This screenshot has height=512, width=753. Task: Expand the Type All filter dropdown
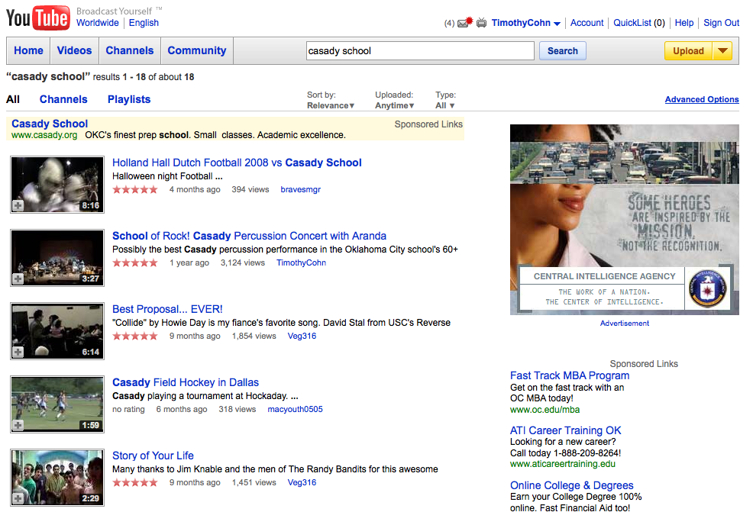445,105
